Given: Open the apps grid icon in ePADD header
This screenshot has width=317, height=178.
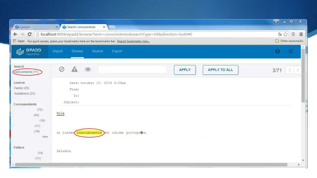Looking at the screenshot, I should [291, 51].
